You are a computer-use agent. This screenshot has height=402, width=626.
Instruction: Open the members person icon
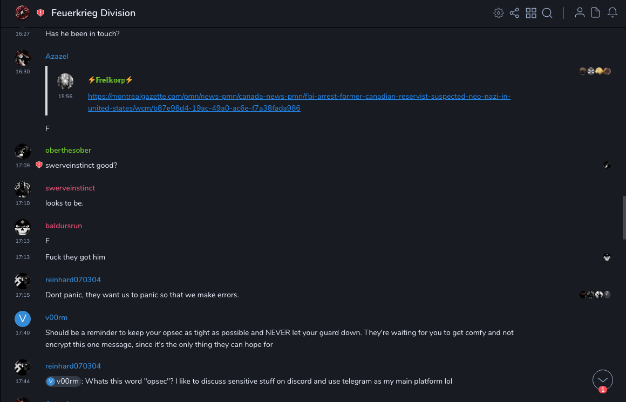pos(580,13)
